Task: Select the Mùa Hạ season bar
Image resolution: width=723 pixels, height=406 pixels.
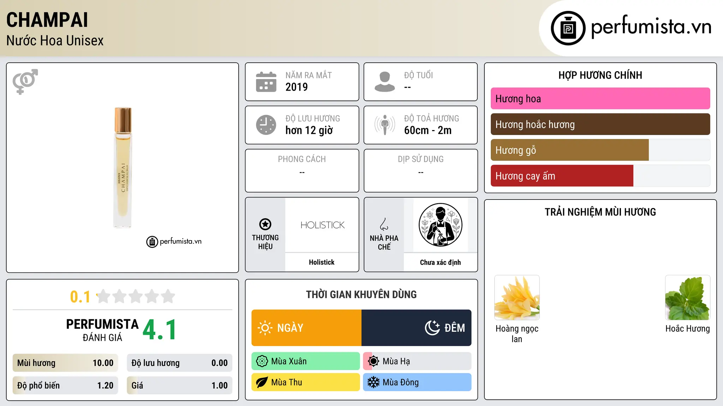Action: click(417, 361)
